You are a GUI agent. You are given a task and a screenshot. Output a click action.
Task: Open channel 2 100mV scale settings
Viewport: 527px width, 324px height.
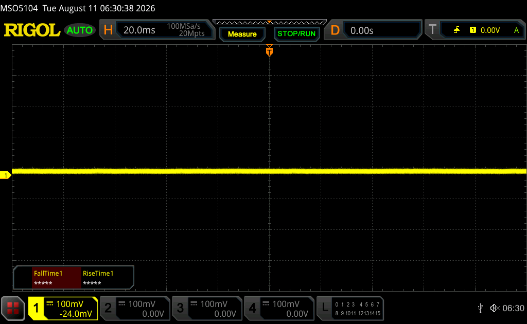tap(142, 304)
